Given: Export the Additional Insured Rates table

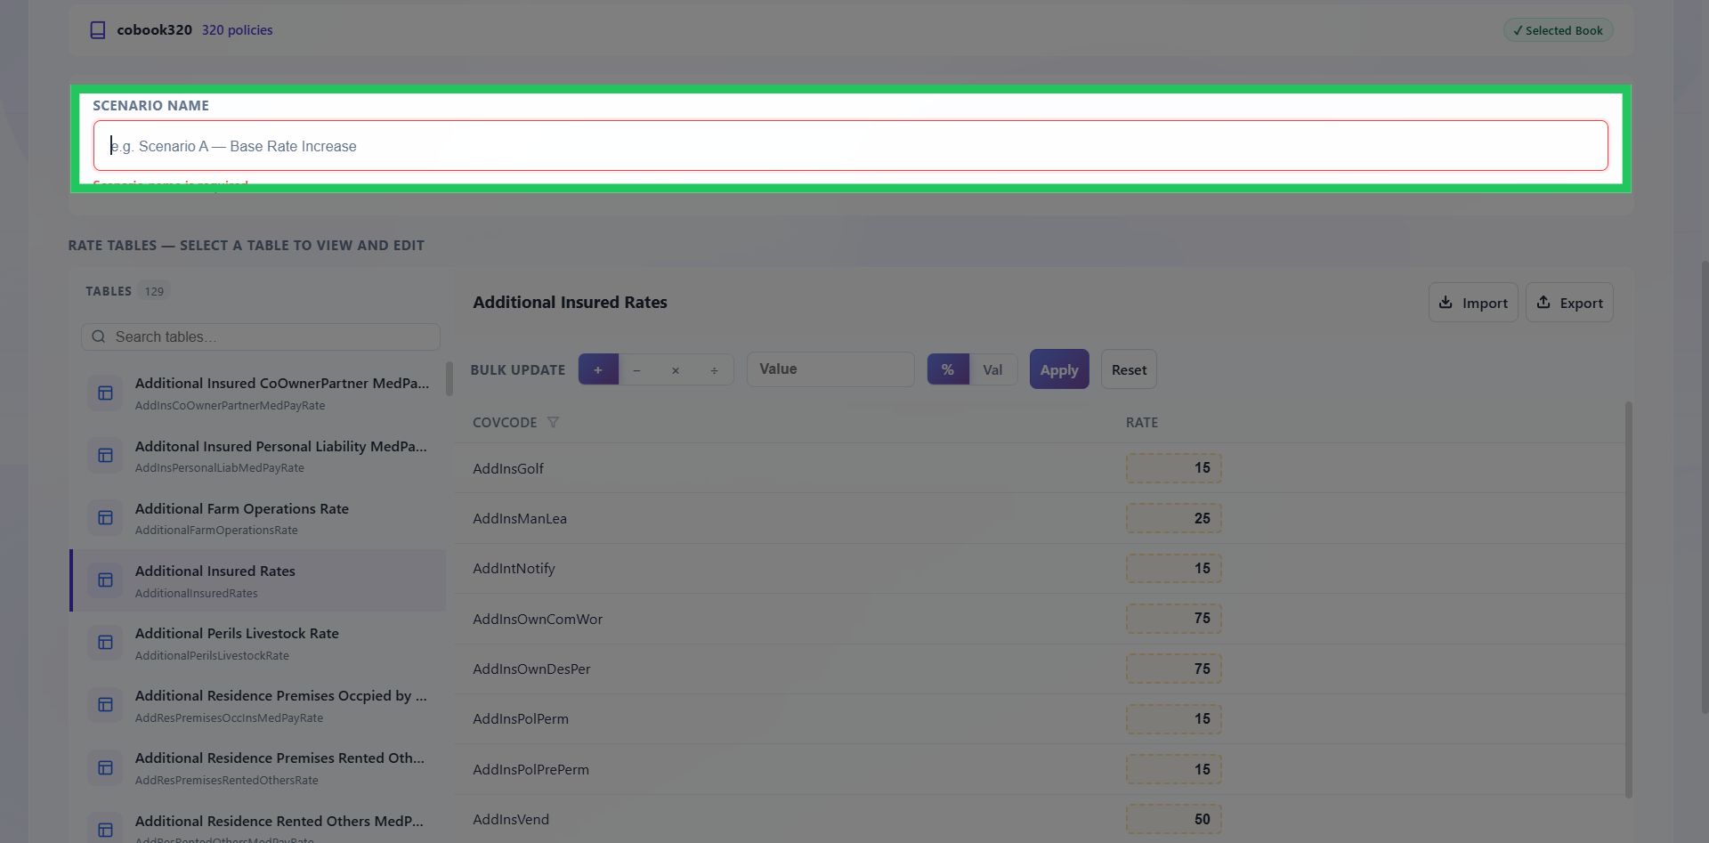Looking at the screenshot, I should (1569, 303).
